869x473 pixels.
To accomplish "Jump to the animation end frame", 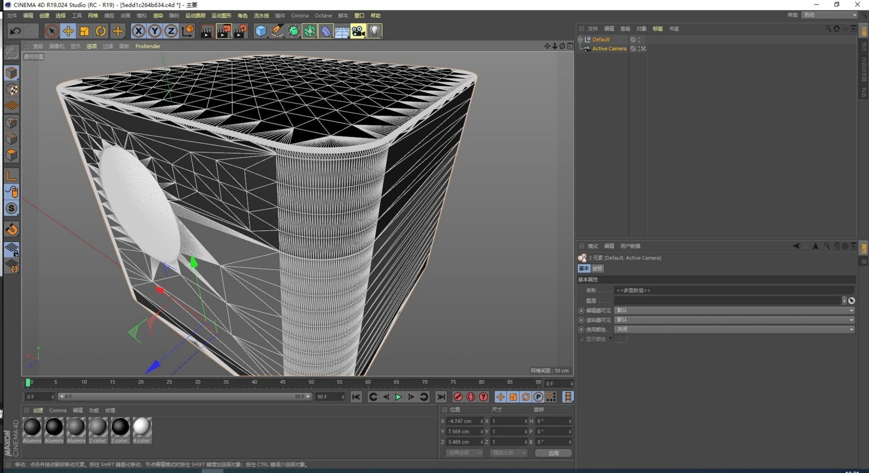I will (x=441, y=397).
